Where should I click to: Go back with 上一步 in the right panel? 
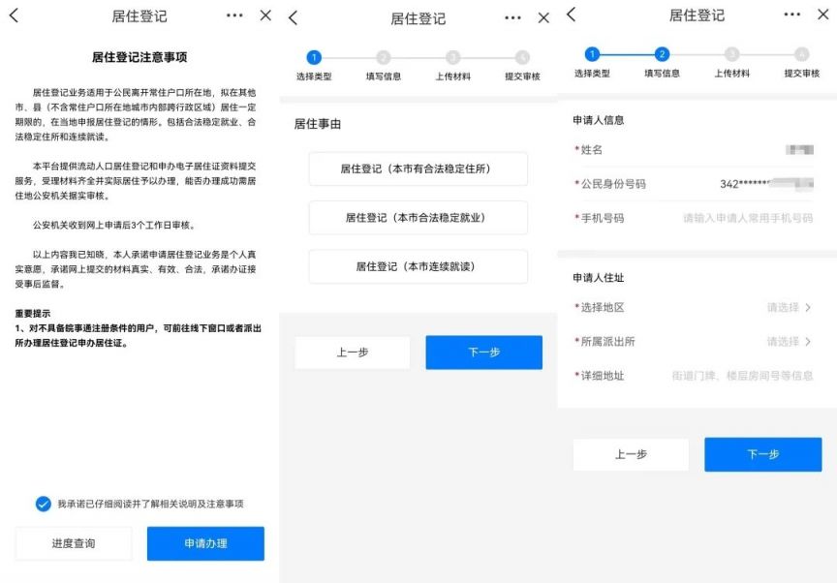click(x=631, y=454)
